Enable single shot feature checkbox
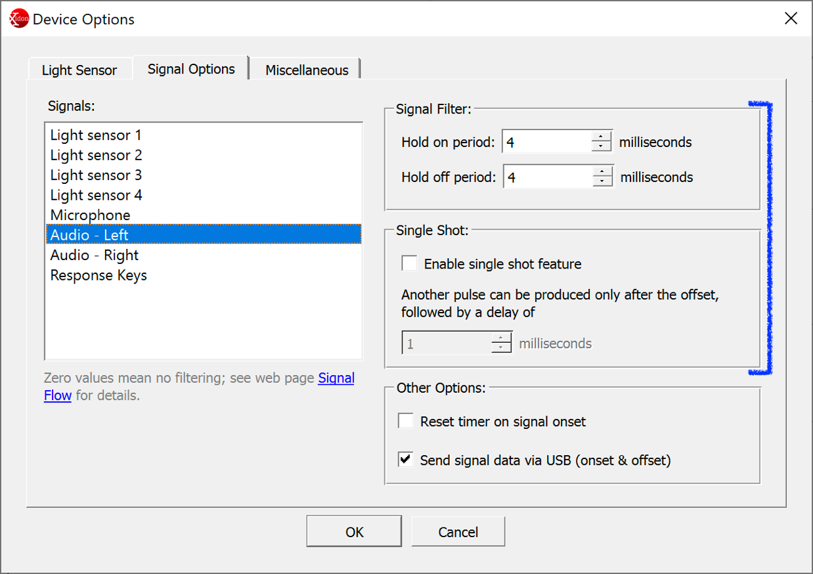Image resolution: width=813 pixels, height=574 pixels. 410,264
